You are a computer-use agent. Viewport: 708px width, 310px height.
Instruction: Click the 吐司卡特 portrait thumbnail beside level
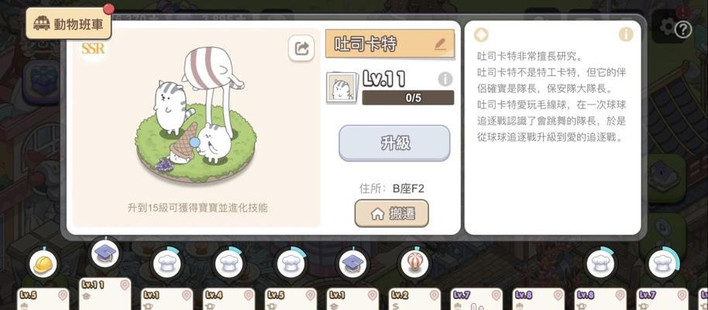pyautogui.click(x=342, y=87)
